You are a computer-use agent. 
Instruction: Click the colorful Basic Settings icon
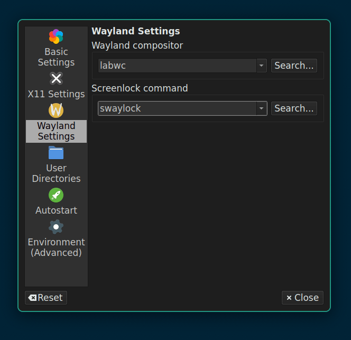pyautogui.click(x=56, y=36)
